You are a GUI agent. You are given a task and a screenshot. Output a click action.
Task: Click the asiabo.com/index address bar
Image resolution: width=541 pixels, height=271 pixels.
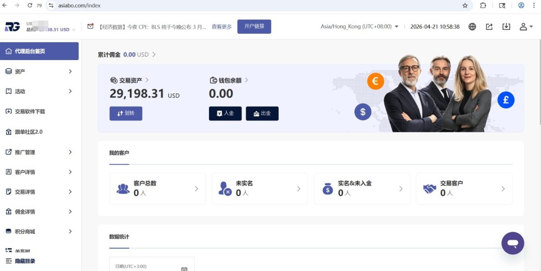[x=259, y=5]
